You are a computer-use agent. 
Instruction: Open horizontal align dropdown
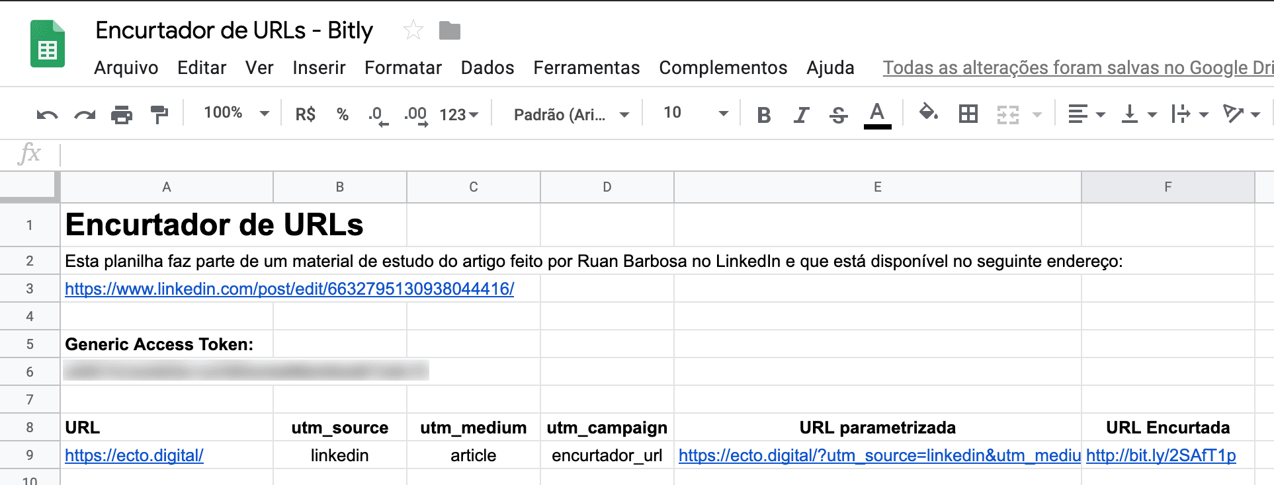[x=1086, y=114]
